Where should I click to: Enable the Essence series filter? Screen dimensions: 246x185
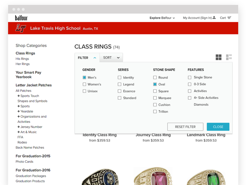(119, 91)
